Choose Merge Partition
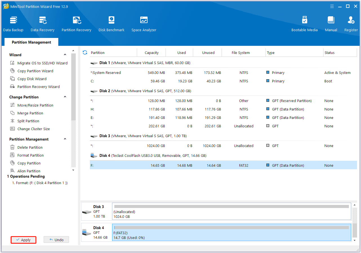The image size is (361, 253). tap(26, 113)
